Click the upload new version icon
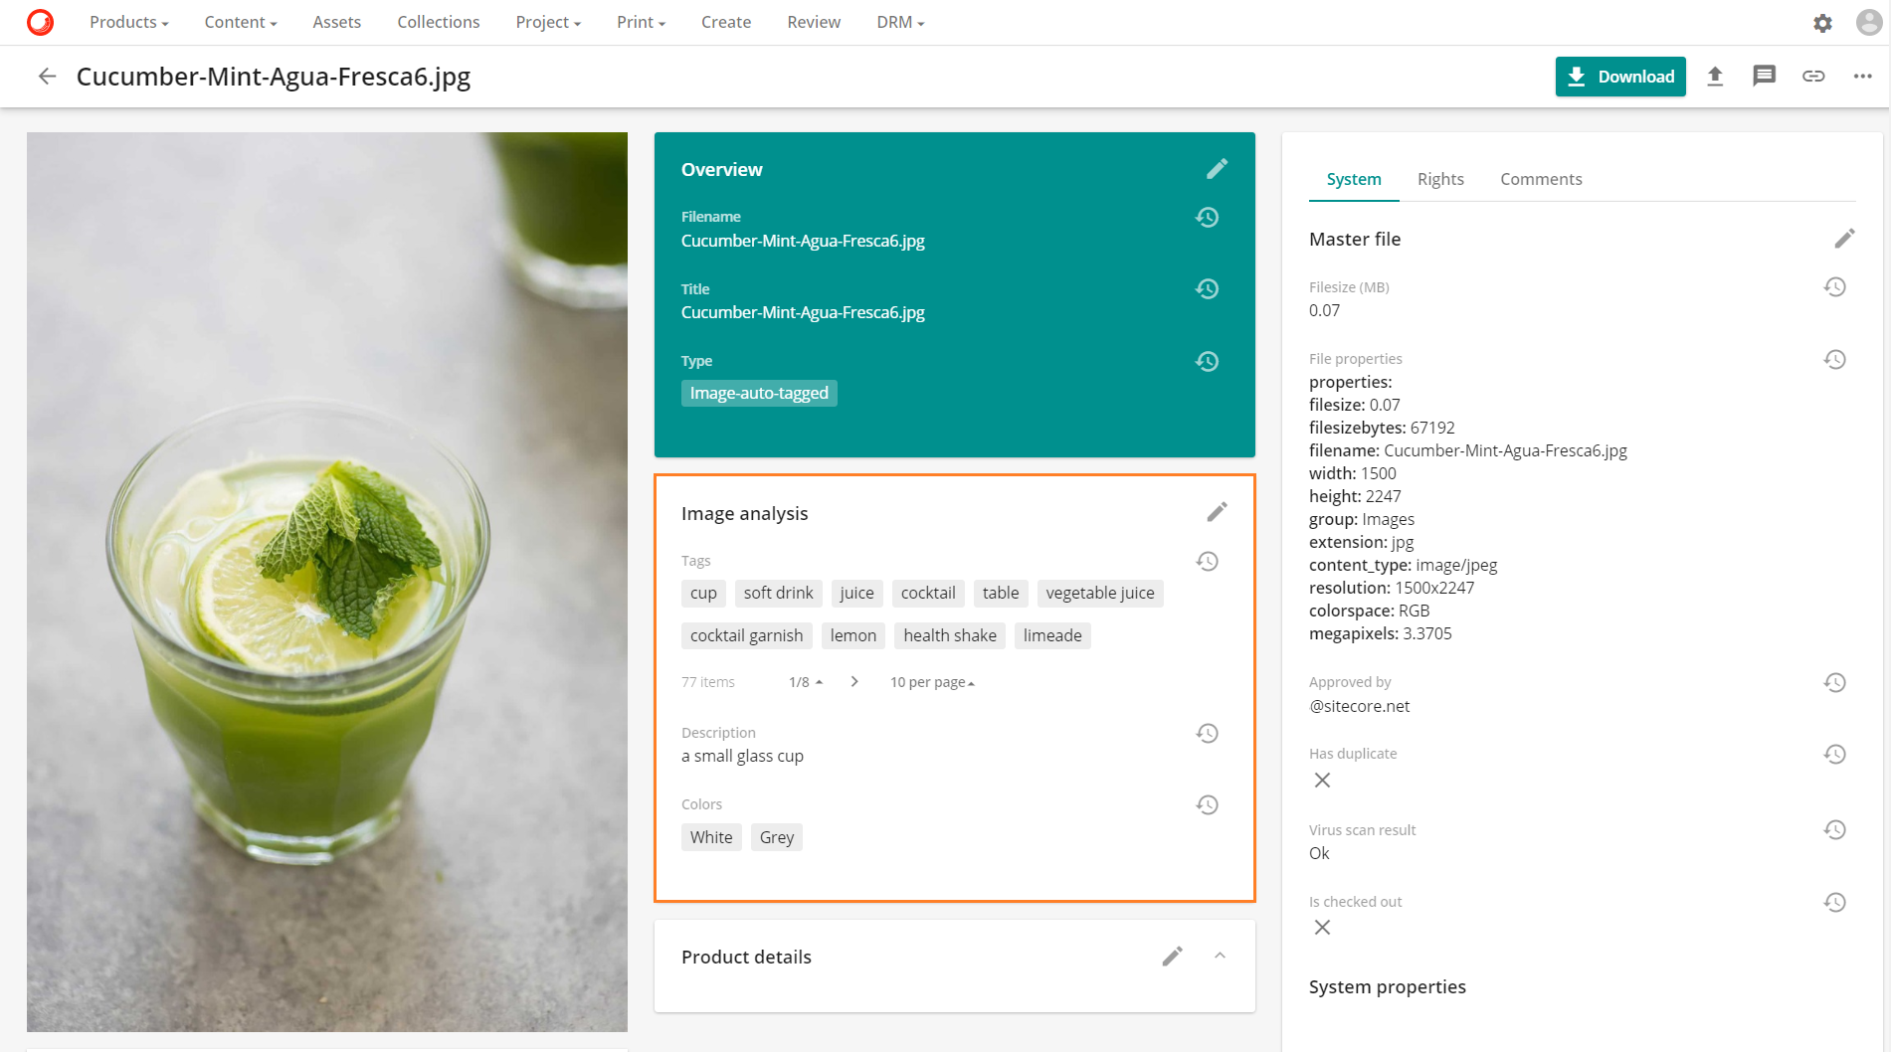The height and width of the screenshot is (1052, 1891). pyautogui.click(x=1715, y=76)
